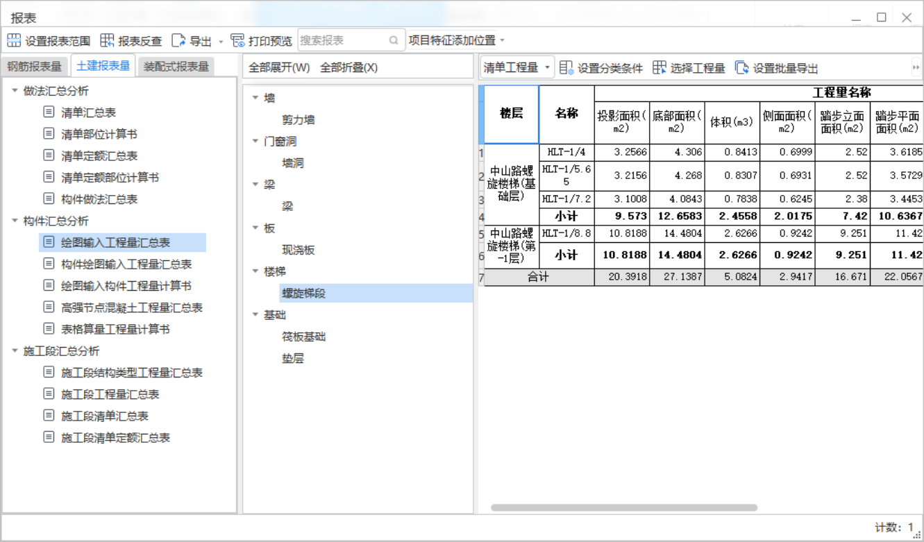
Task: Select 垫层 in the component tree
Action: click(292, 358)
